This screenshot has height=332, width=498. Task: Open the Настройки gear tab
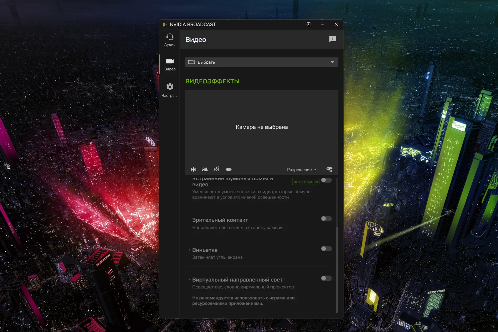coord(170,90)
